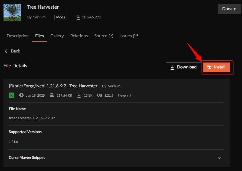
Task: Open the Tree Harvester title link
Action: [43, 7]
